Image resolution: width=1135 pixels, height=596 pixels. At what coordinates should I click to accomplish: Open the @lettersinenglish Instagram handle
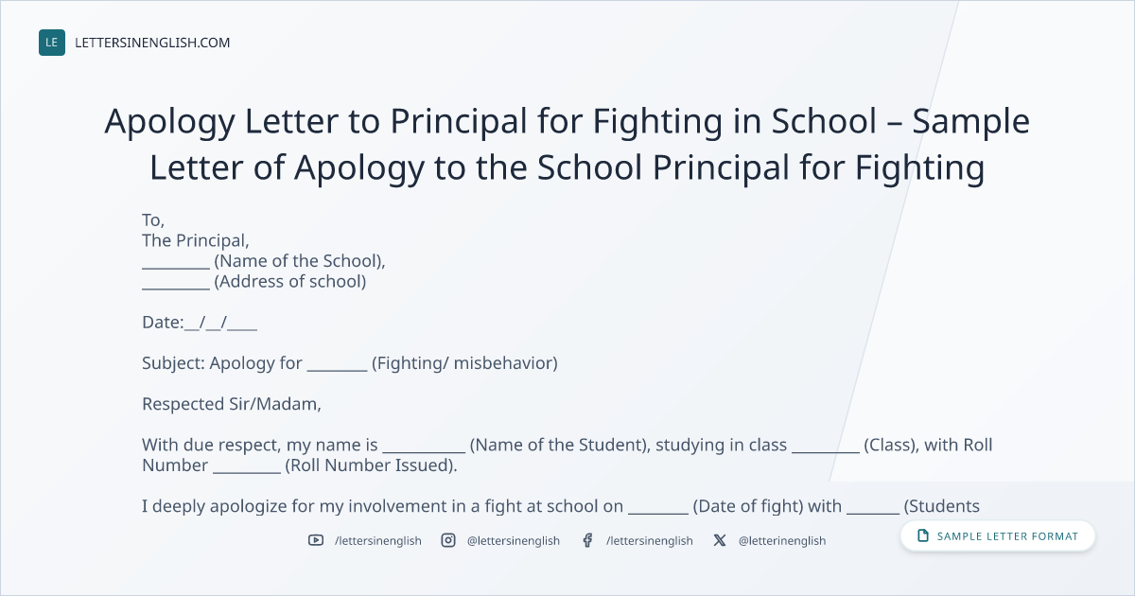pyautogui.click(x=514, y=540)
